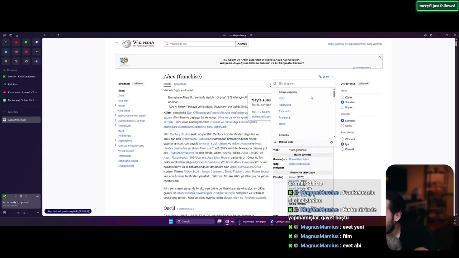Select Küçük text size
The height and width of the screenshot is (258, 459).
[x=342, y=97]
